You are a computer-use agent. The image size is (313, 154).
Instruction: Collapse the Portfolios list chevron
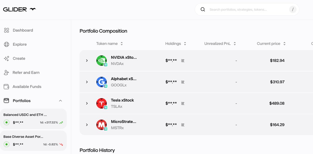point(60,101)
